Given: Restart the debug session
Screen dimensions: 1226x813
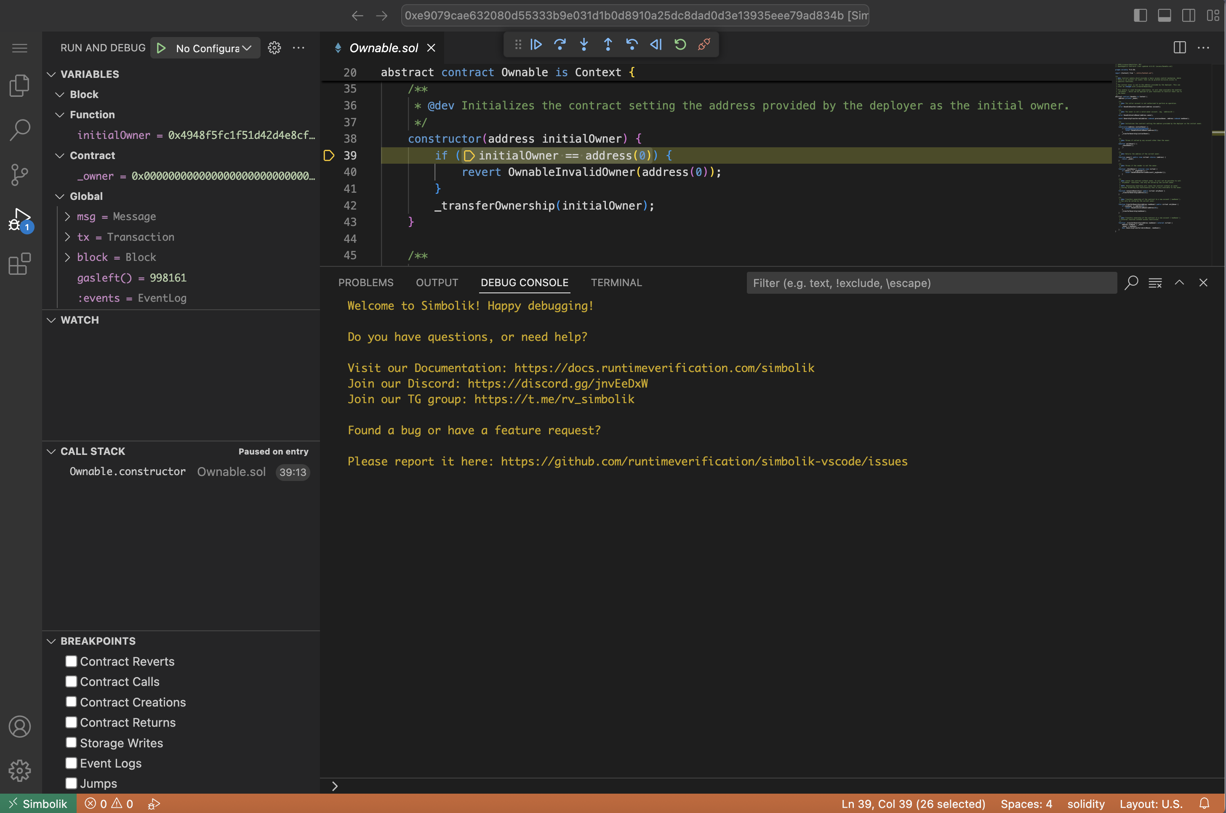Looking at the screenshot, I should (x=680, y=45).
